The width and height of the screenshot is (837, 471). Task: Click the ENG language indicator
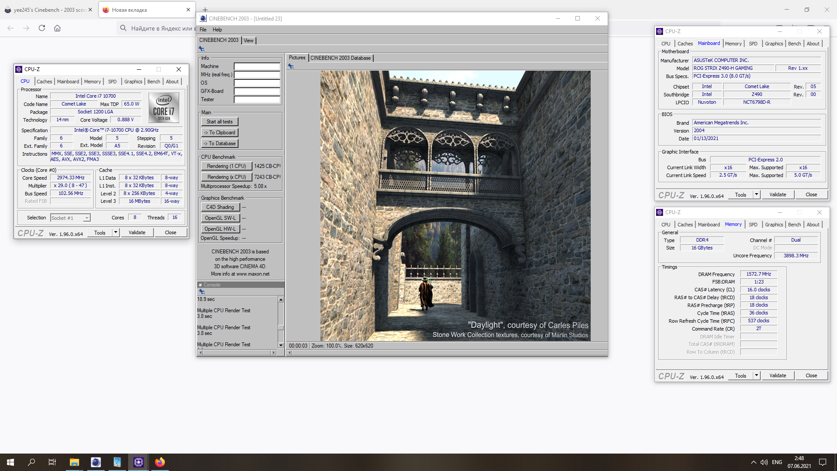777,462
